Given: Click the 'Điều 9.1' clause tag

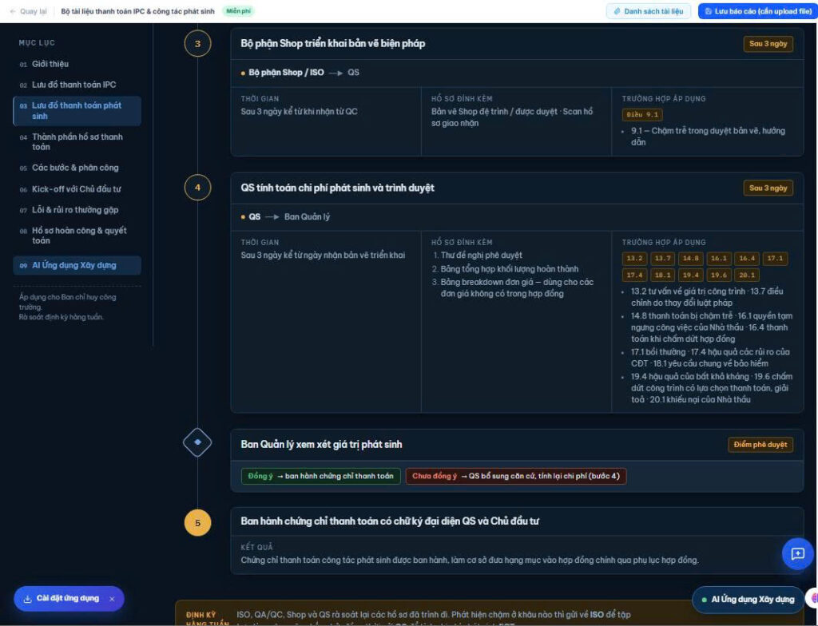Looking at the screenshot, I should [642, 115].
